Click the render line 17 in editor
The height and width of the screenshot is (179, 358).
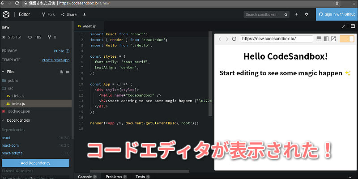[x=145, y=123]
